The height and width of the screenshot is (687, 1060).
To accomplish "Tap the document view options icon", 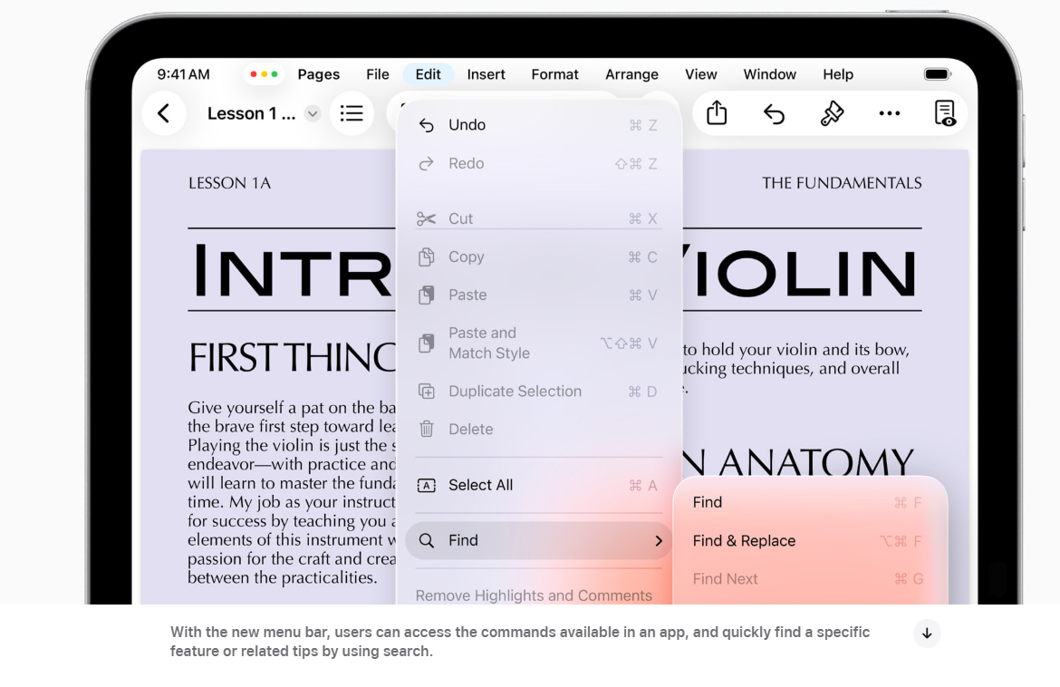I will [944, 113].
